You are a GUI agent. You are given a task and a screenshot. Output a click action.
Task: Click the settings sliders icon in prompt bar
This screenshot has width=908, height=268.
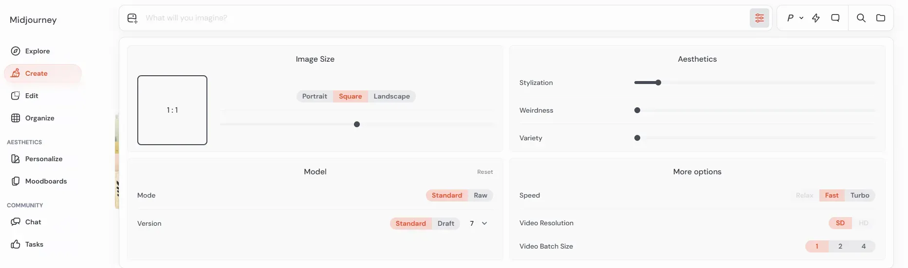coord(759,18)
